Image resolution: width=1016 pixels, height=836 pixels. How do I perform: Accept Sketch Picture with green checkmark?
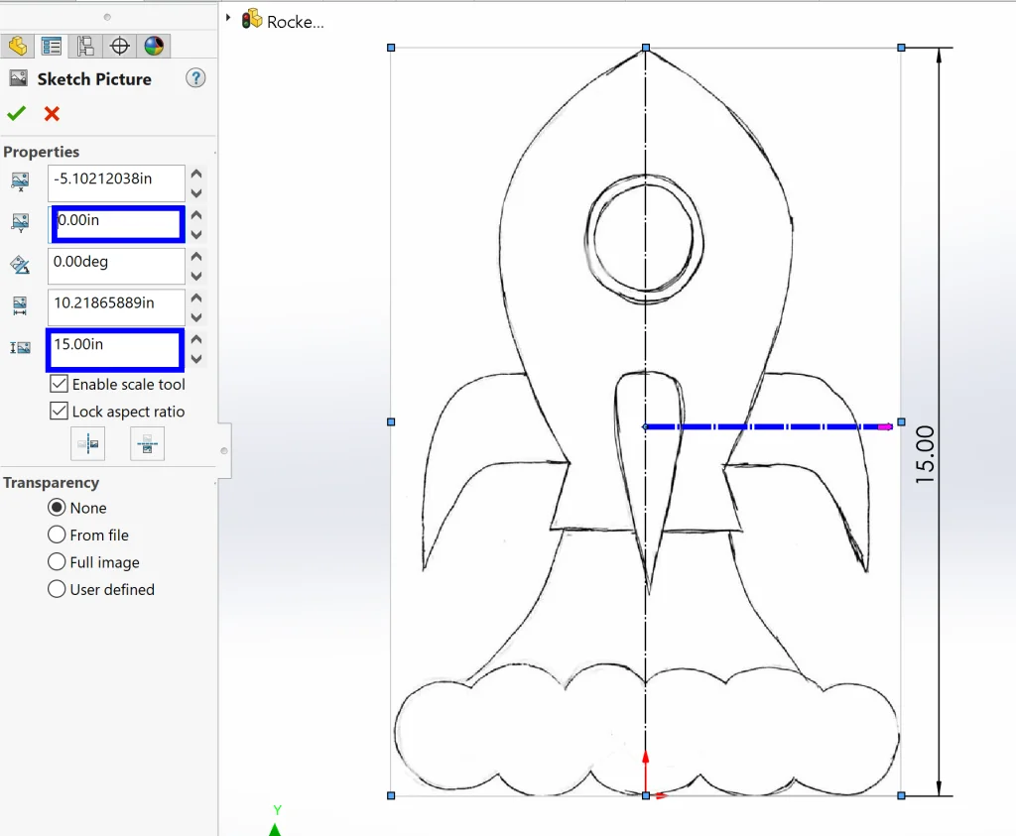point(16,113)
